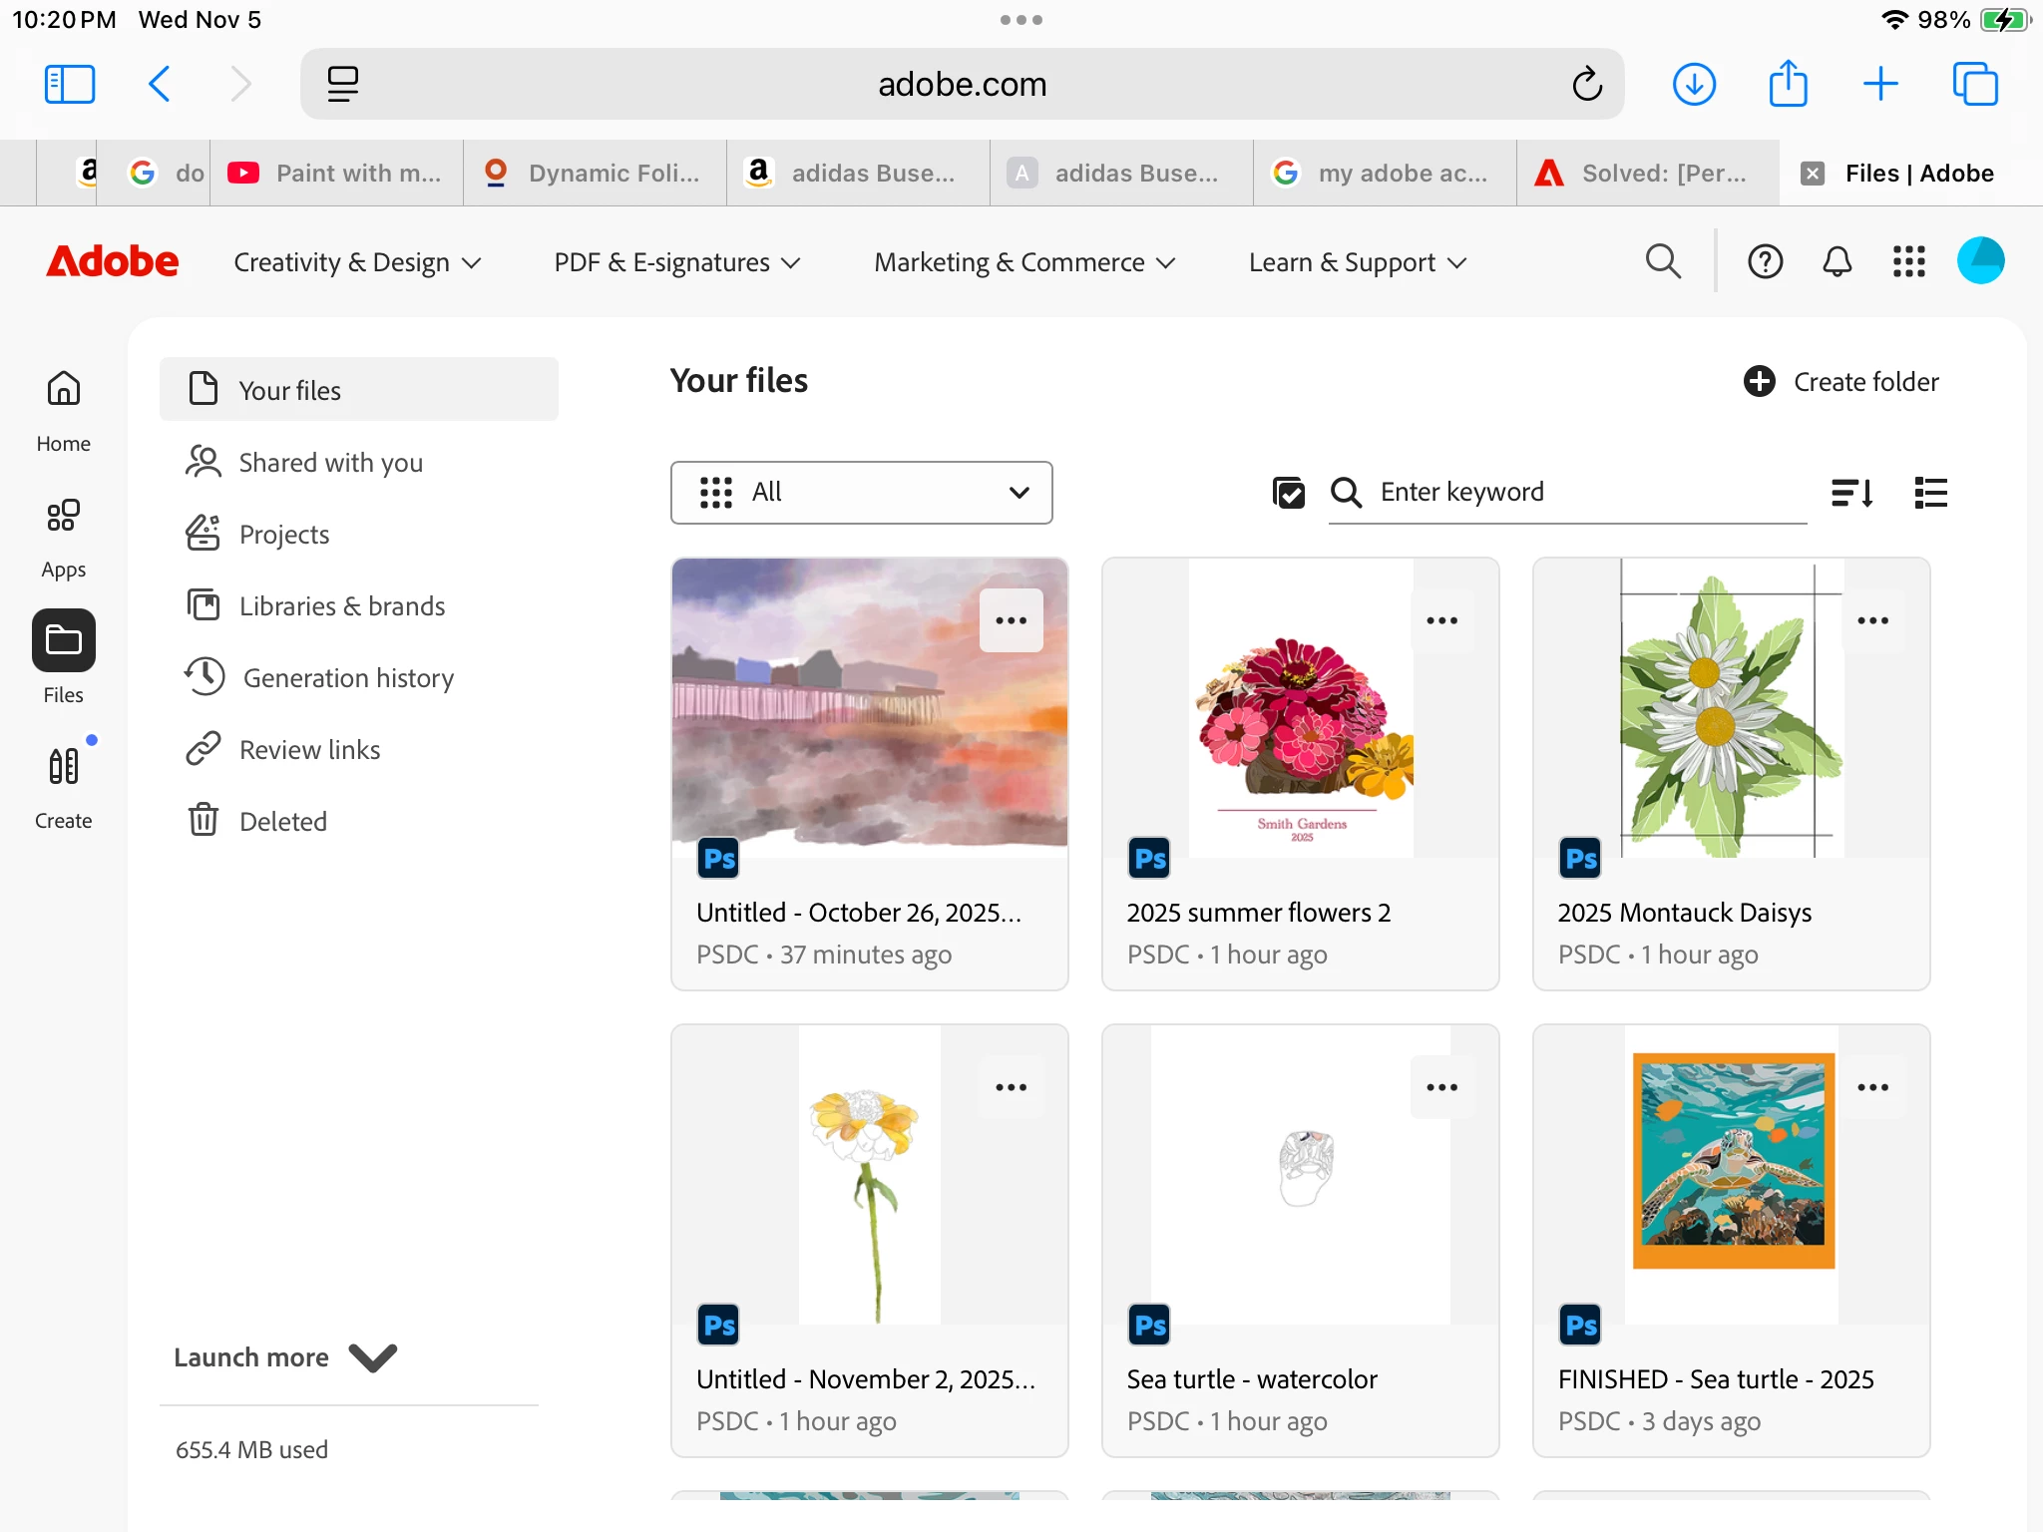
Task: Expand Launch more section
Action: click(x=285, y=1357)
